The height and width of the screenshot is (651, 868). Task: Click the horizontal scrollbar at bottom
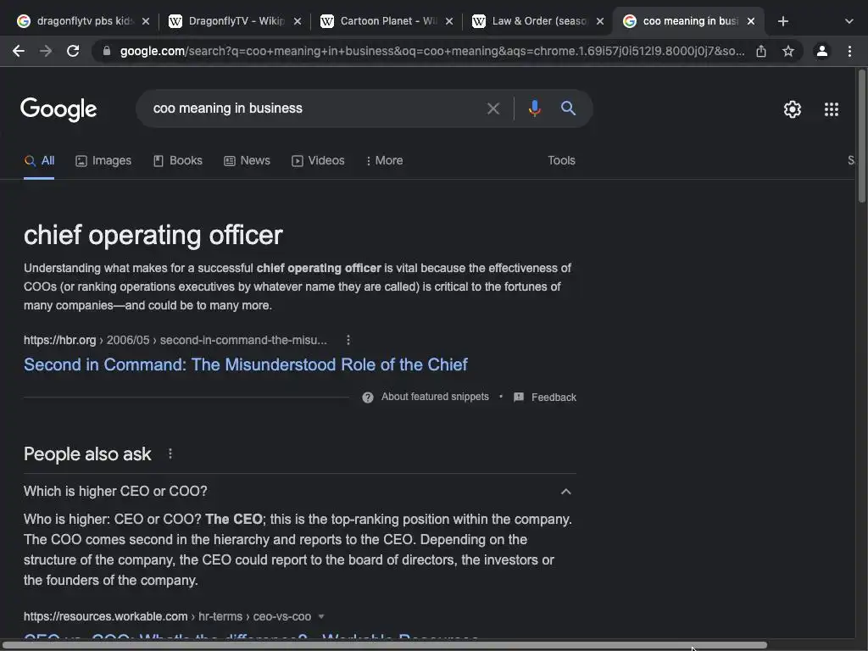click(384, 645)
